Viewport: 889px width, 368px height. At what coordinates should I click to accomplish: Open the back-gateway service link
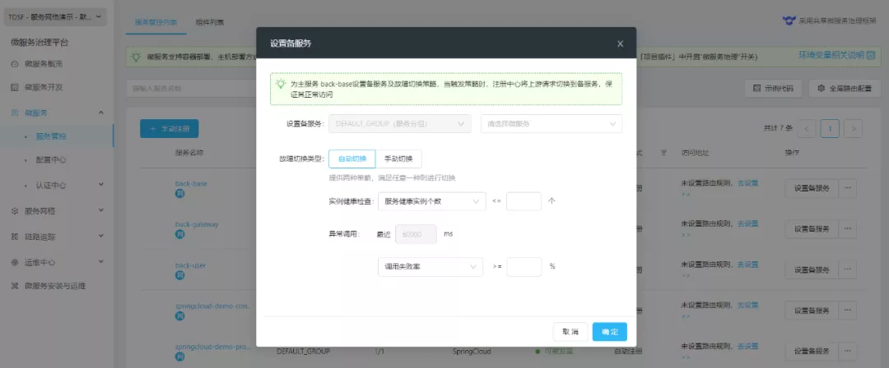(197, 224)
